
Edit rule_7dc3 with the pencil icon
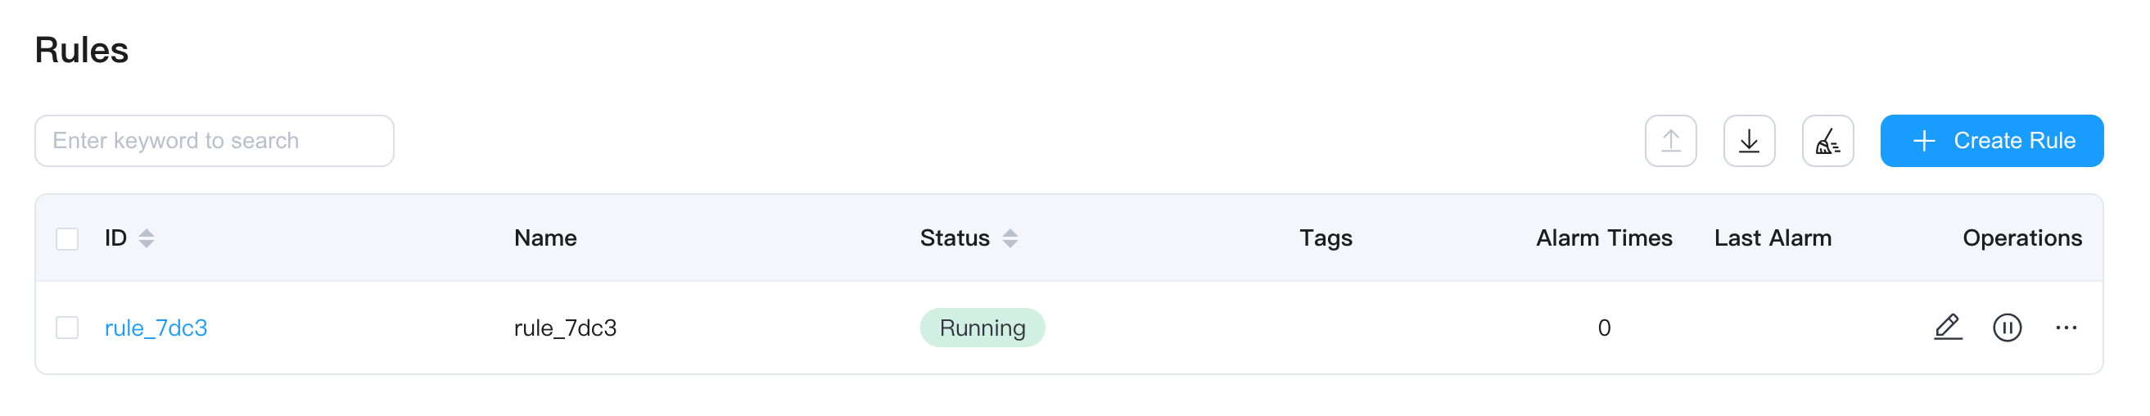(x=1947, y=327)
